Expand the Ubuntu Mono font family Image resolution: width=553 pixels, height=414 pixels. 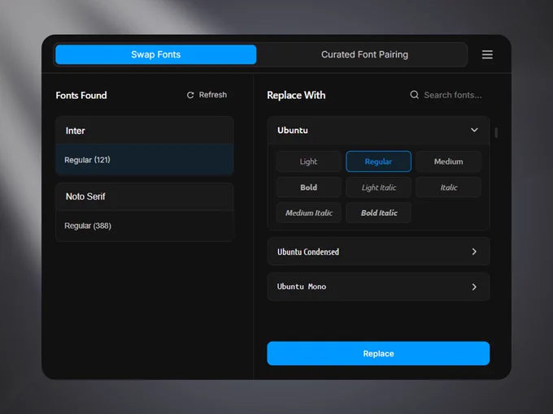(378, 287)
